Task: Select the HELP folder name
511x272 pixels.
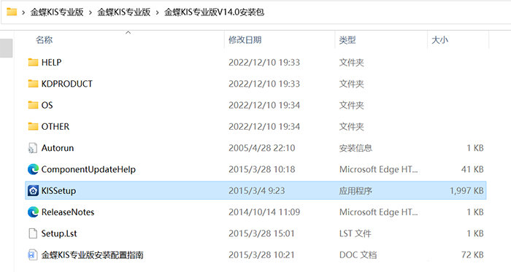Action: click(x=52, y=62)
